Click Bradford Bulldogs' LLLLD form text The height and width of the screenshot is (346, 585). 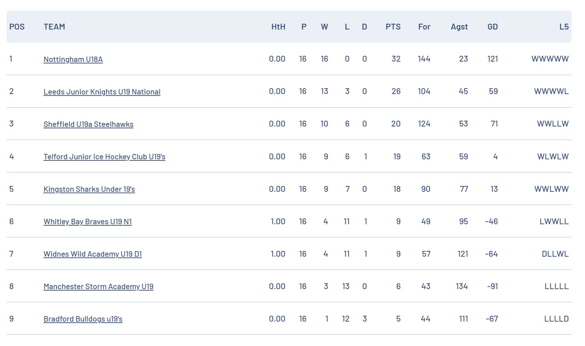tap(556, 319)
